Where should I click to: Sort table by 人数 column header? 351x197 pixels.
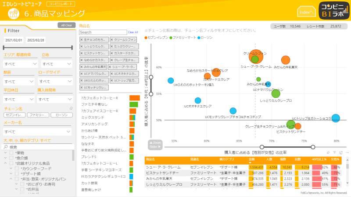point(269,159)
